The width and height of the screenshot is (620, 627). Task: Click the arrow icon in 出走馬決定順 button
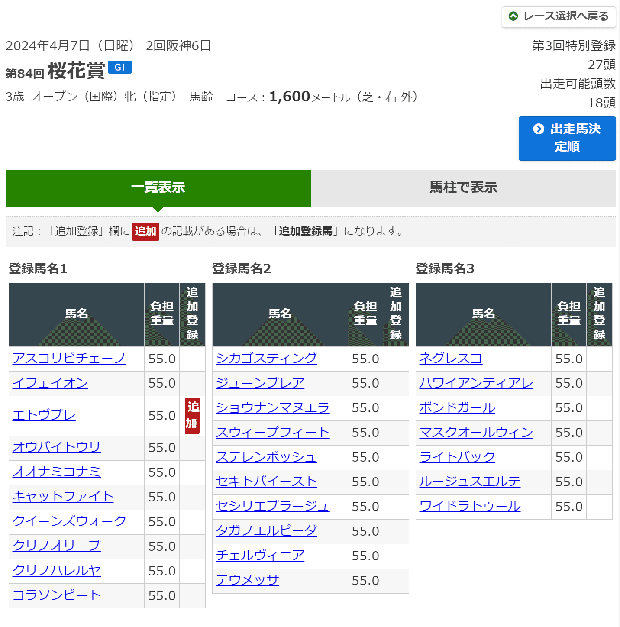(539, 129)
